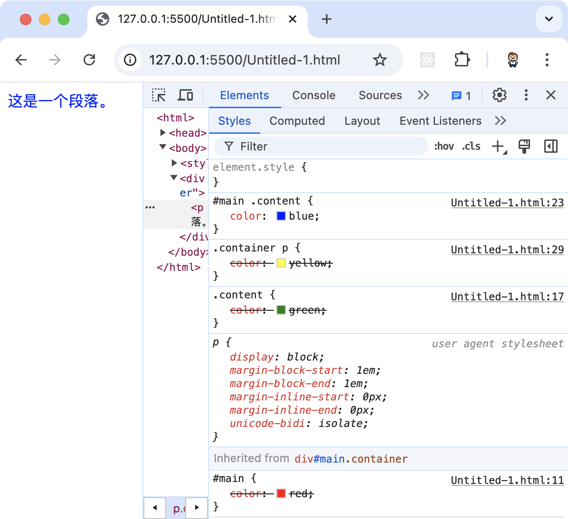Follow the Untitled-1.html:29 source link
The width and height of the screenshot is (568, 519).
(507, 250)
